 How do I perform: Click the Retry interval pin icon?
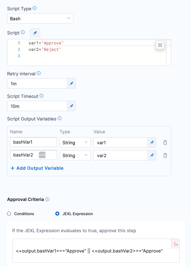pos(71,83)
